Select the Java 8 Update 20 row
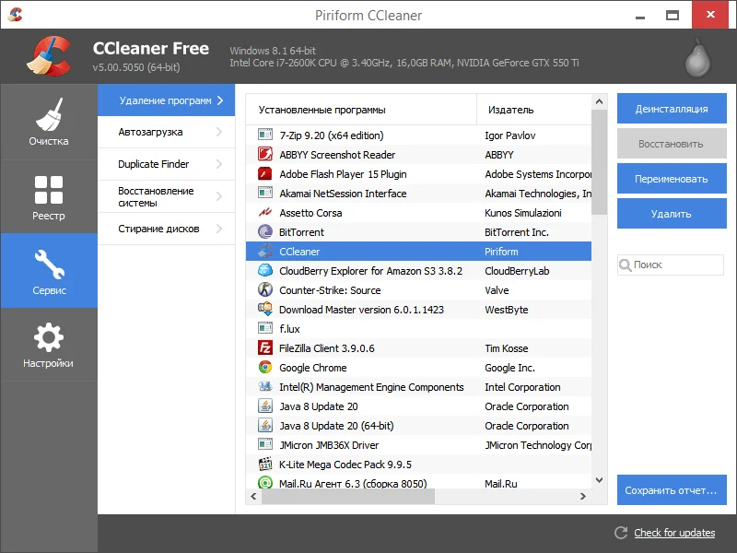This screenshot has height=553, width=737. click(418, 406)
